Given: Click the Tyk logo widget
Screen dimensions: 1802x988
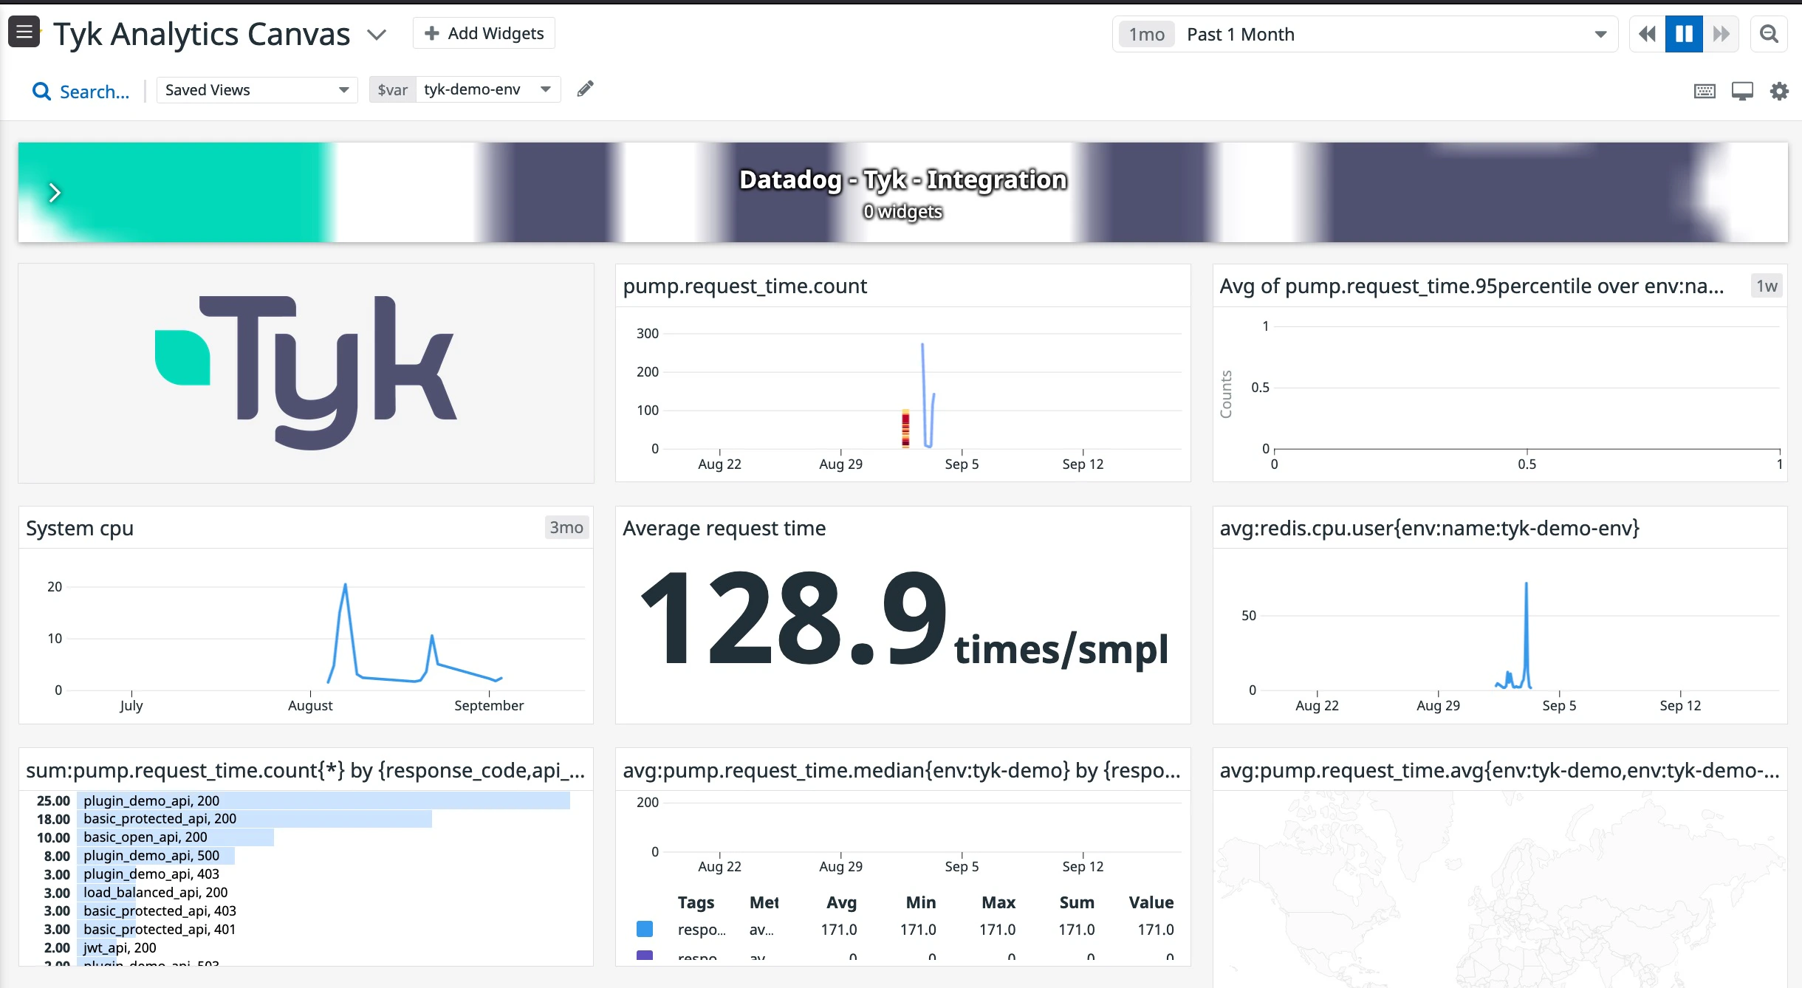Looking at the screenshot, I should [305, 371].
